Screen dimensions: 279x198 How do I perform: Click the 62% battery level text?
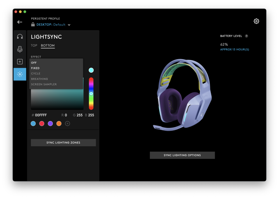coord(224,44)
